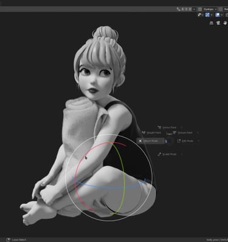Open the overlays options dropdown arrow

[221, 15]
